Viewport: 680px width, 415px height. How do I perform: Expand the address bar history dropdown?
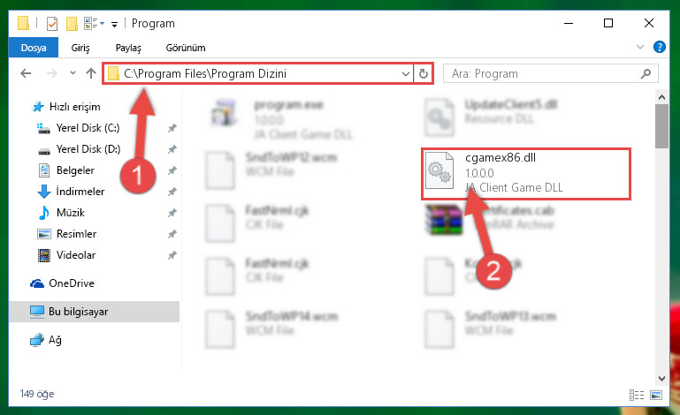[406, 73]
